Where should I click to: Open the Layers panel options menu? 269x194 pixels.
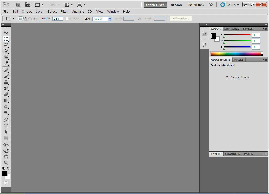(x=265, y=154)
